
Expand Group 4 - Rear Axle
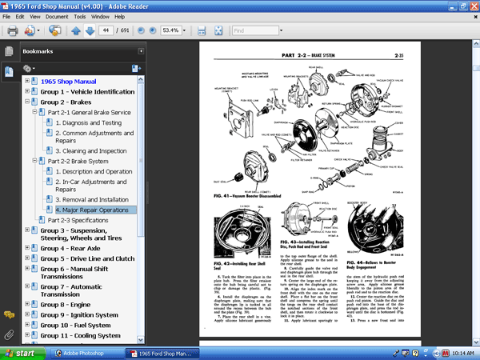click(x=27, y=248)
